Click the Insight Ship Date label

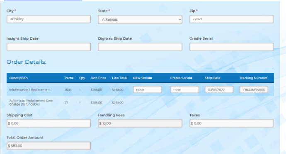(22, 38)
